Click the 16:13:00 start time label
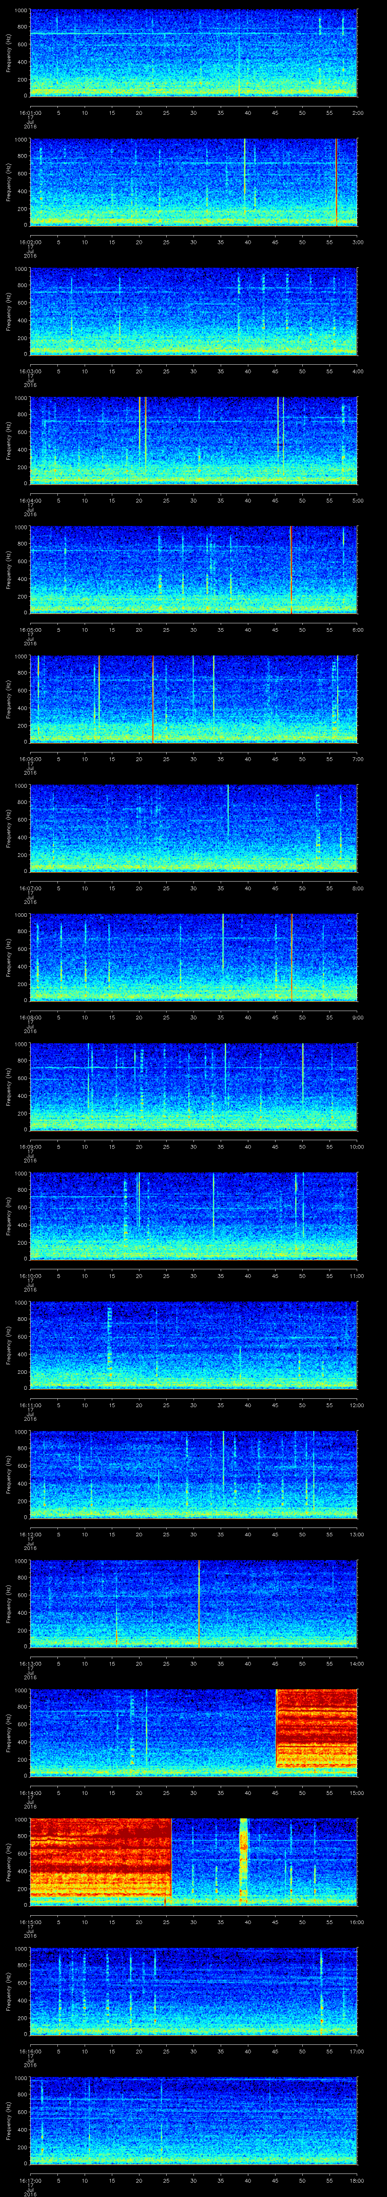The width and height of the screenshot is (387, 2197). pyautogui.click(x=30, y=1663)
